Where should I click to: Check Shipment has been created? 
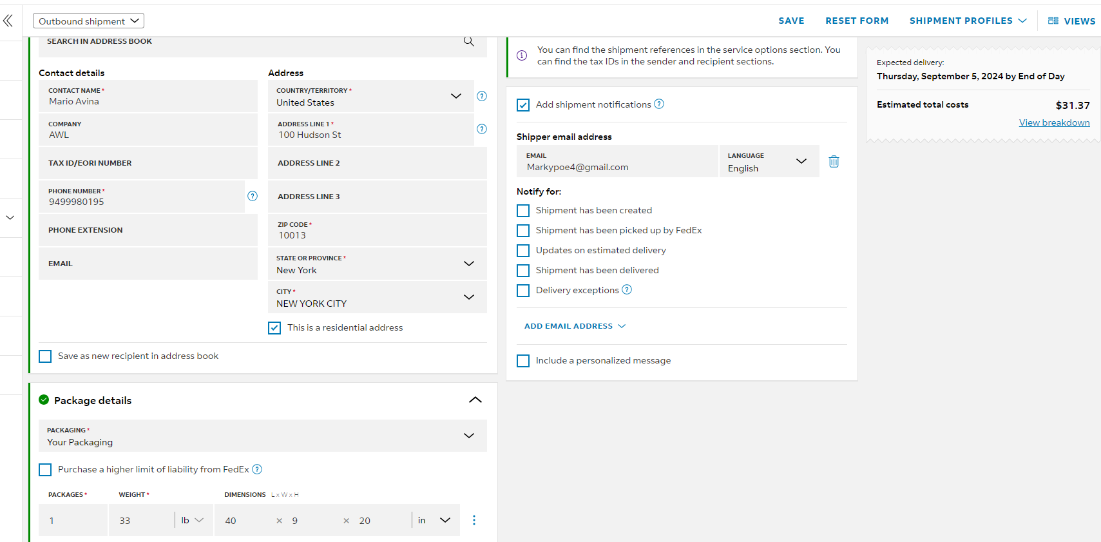pyautogui.click(x=523, y=211)
